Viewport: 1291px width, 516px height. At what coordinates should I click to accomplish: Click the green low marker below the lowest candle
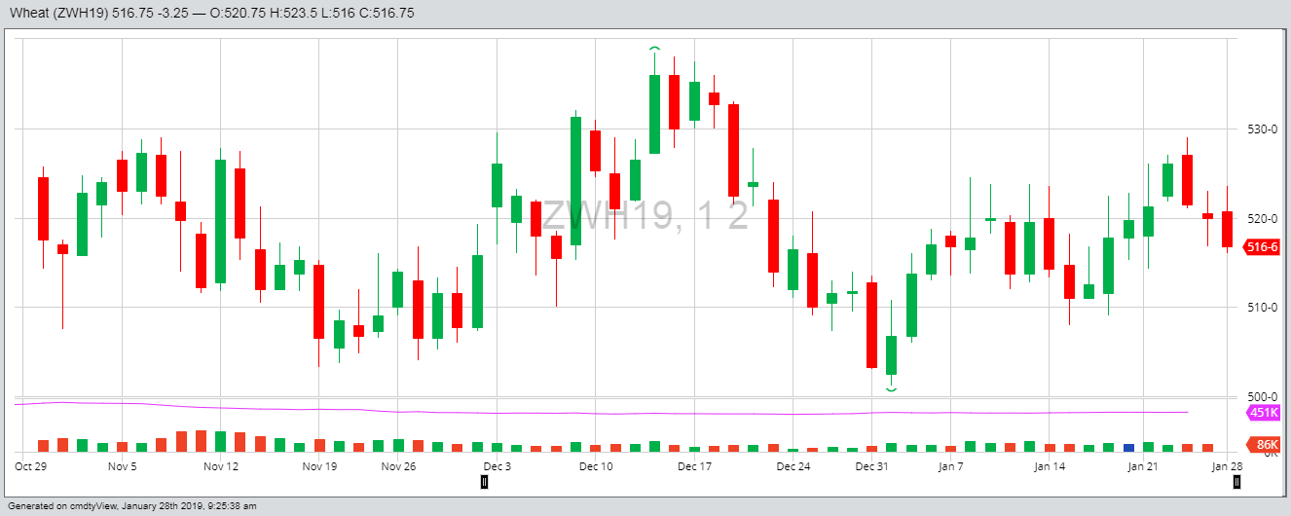click(891, 389)
